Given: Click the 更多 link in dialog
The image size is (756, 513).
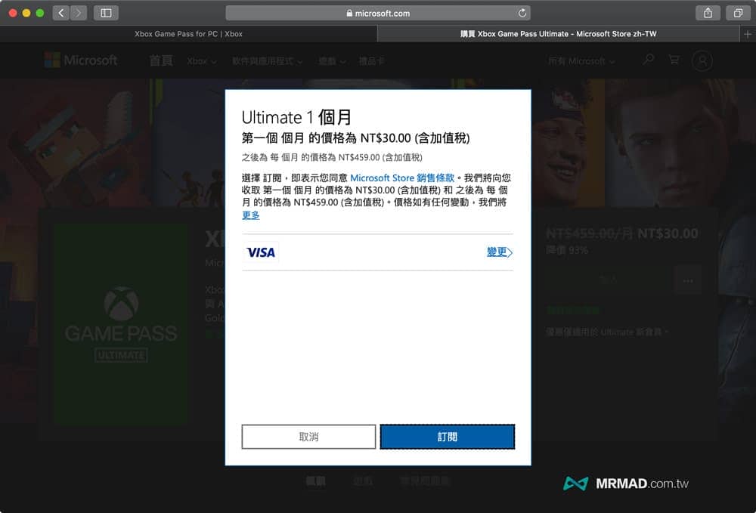Looking at the screenshot, I should [251, 215].
